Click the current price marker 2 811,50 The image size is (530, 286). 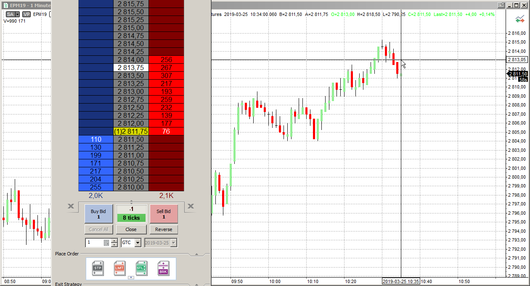tap(518, 73)
